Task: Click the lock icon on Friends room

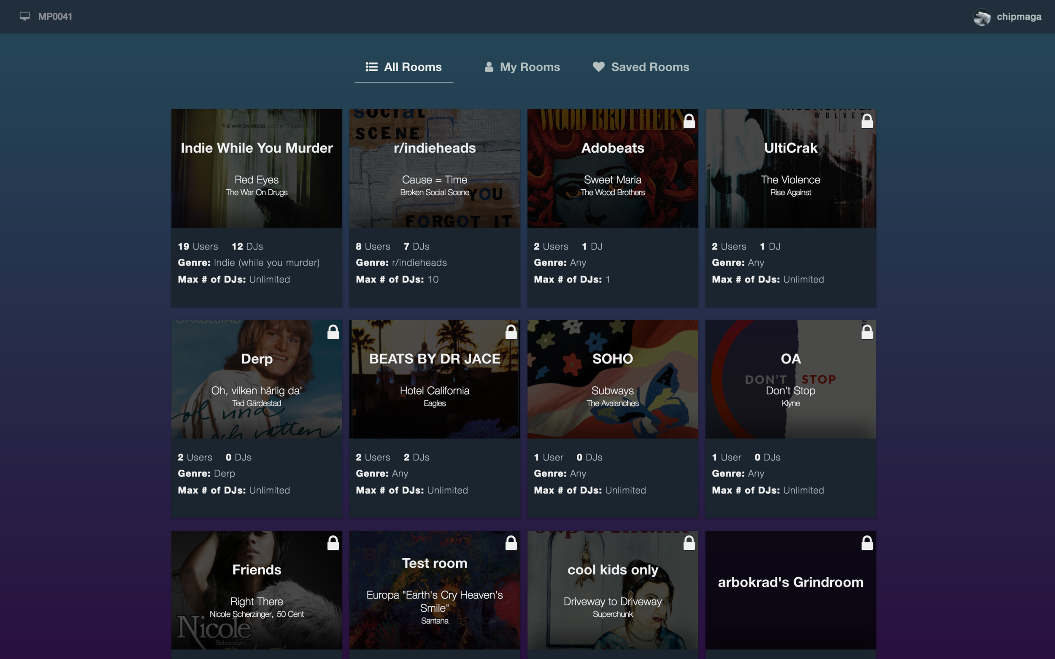Action: click(x=333, y=543)
